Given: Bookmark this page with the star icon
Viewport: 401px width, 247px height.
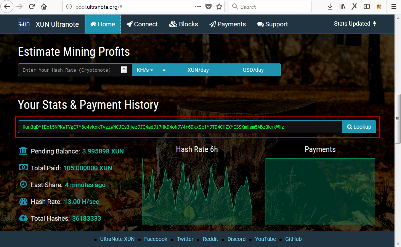Looking at the screenshot, I should pyautogui.click(x=219, y=6).
